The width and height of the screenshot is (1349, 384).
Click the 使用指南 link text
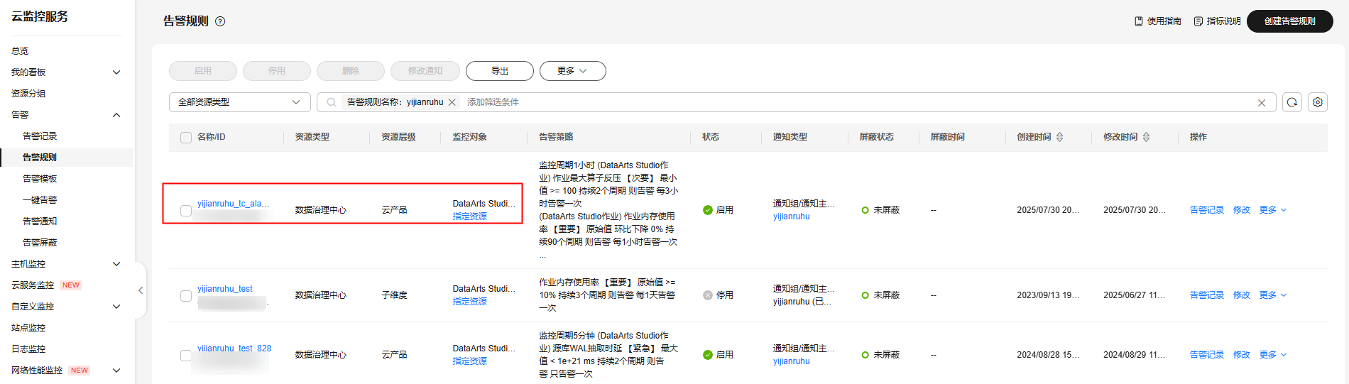coord(1164,21)
